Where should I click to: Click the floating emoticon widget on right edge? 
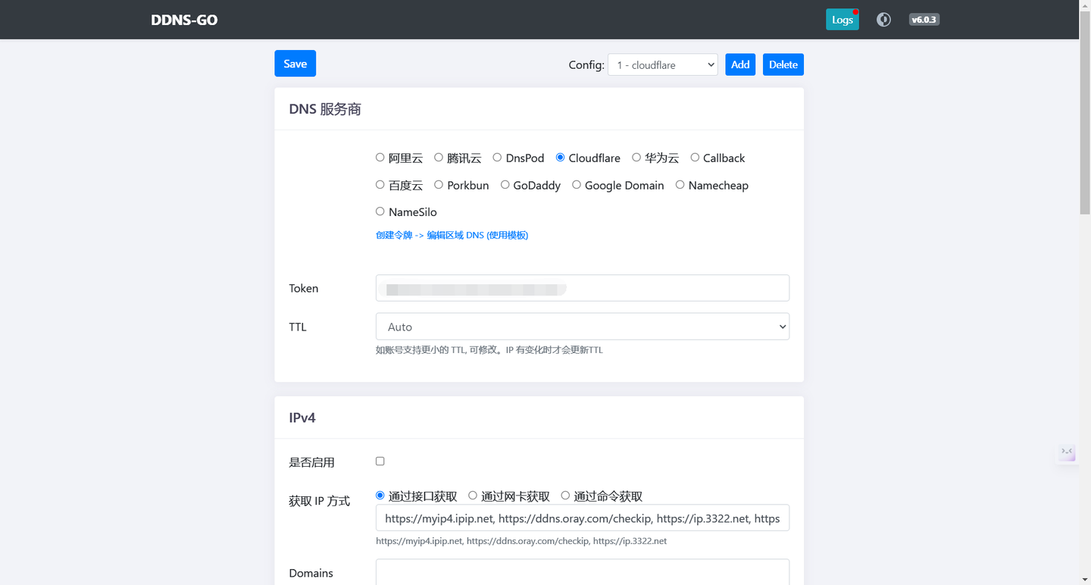(1067, 452)
